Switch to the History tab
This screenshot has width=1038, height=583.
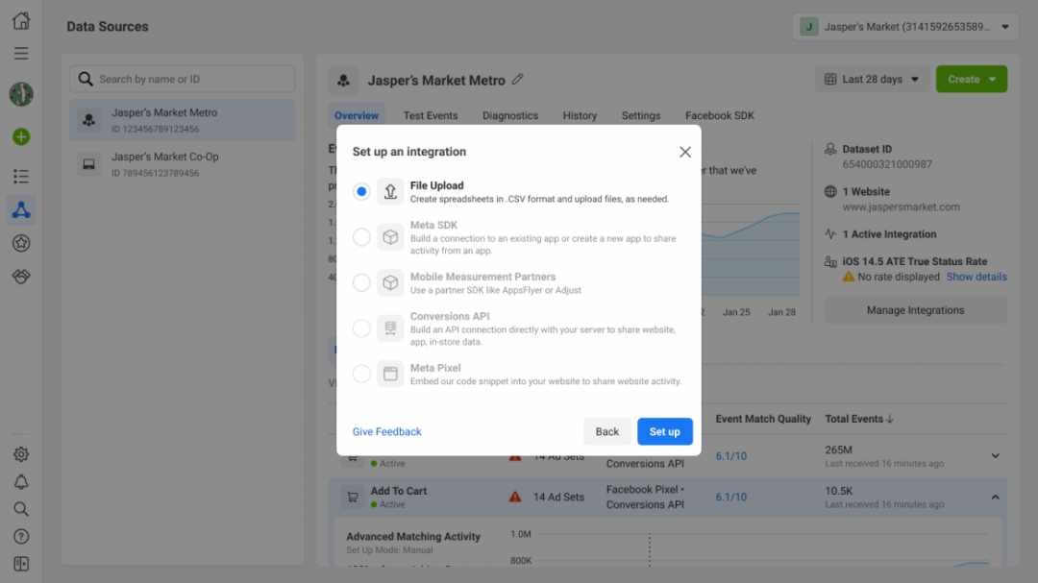580,116
